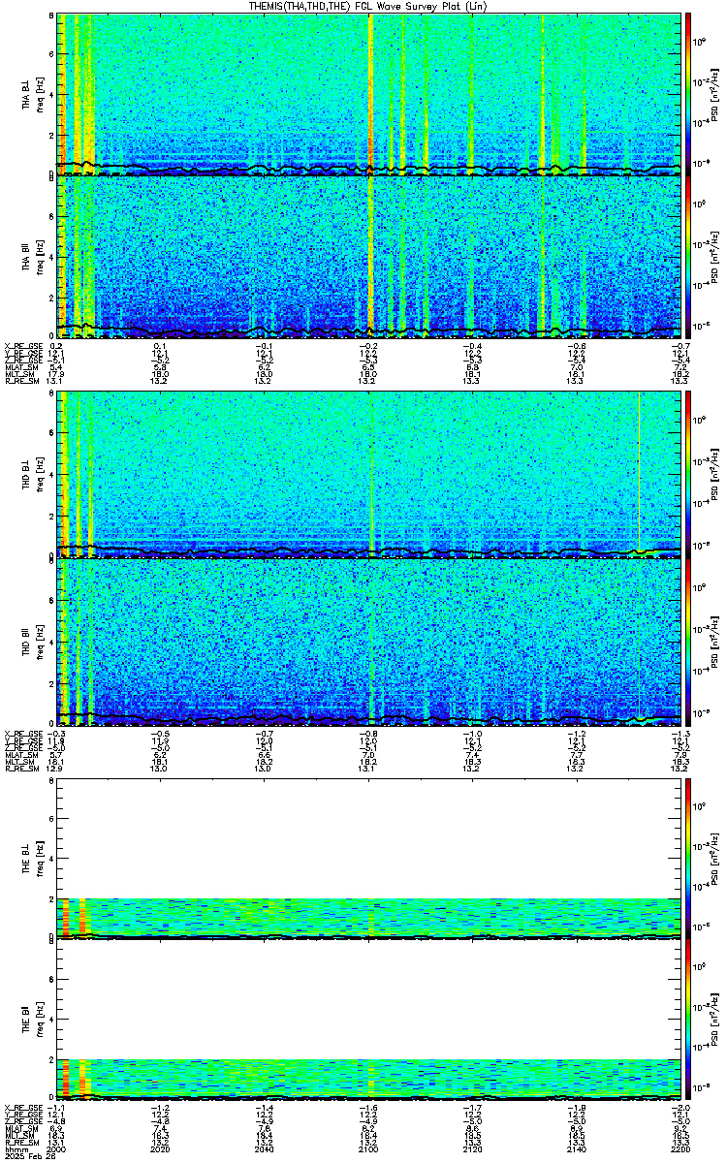This screenshot has width=727, height=1163.
Task: Click the red broadband burst near 2100 in THA B⊥
Action: 371,94
